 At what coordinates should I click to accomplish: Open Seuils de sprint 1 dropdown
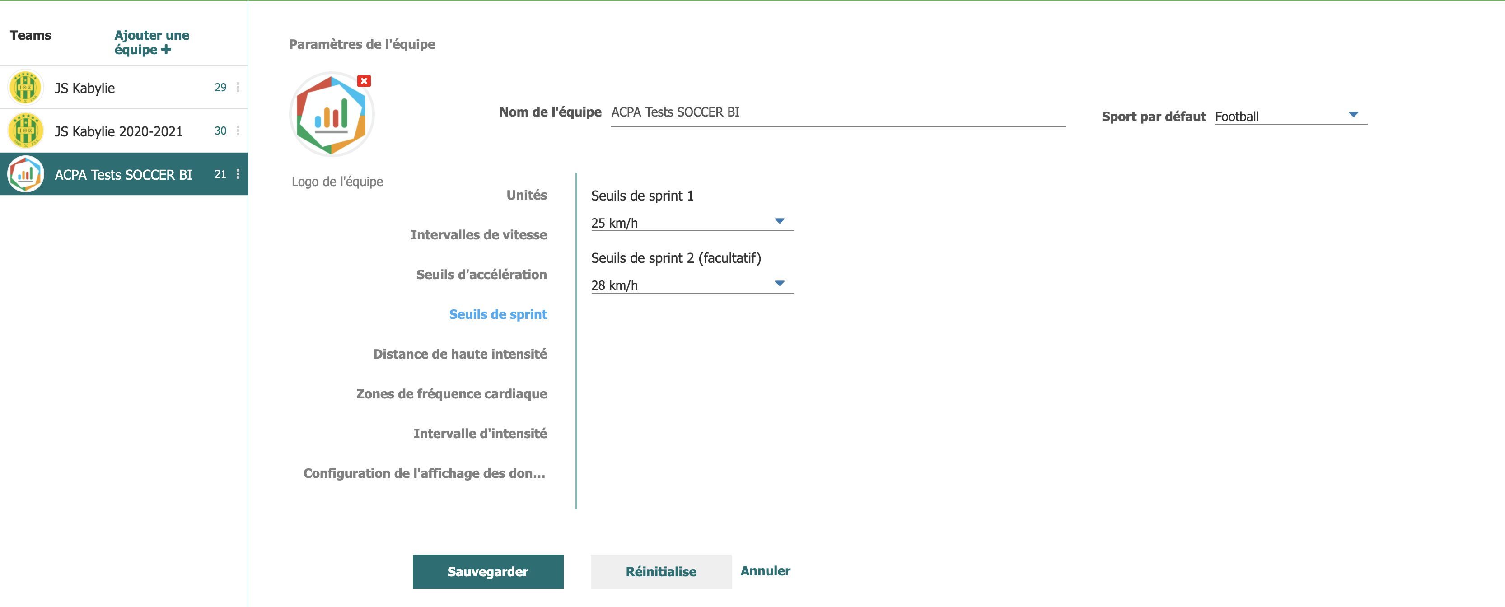pos(692,223)
